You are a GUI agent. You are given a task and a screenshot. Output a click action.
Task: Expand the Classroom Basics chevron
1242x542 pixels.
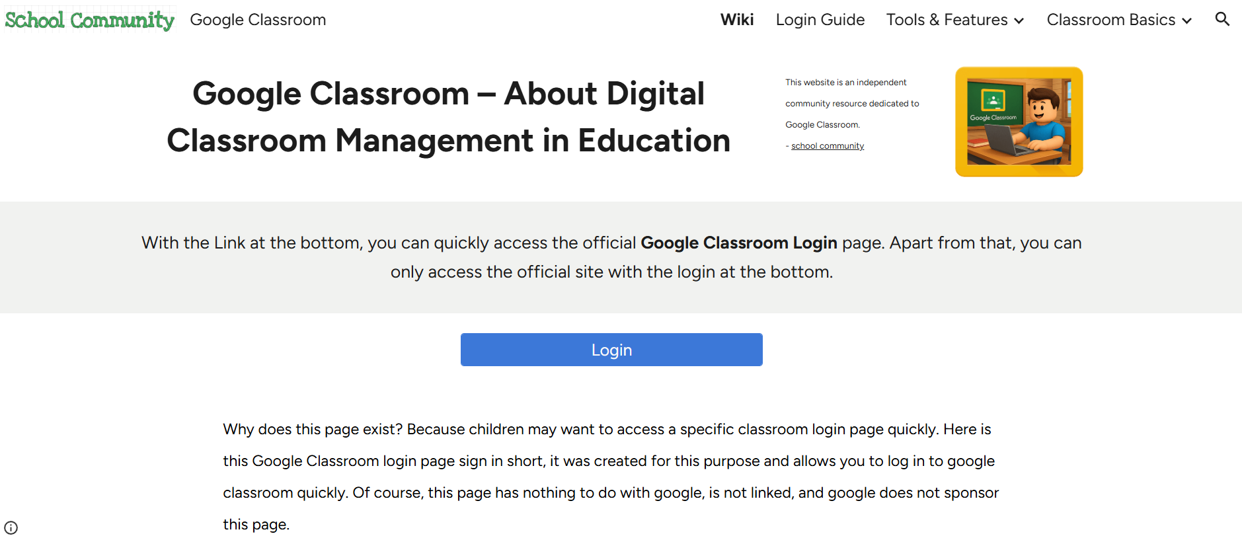pos(1187,20)
